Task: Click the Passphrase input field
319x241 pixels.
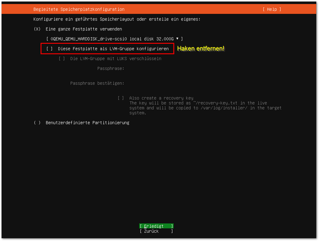Action: coord(204,69)
